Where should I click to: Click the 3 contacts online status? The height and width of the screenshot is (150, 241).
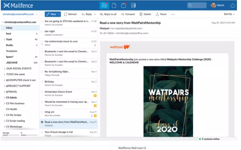[209, 139]
